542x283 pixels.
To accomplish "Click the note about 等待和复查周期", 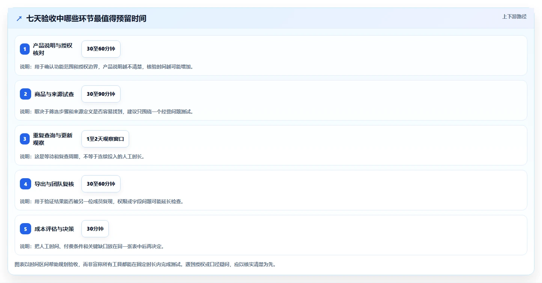I will pos(82,156).
